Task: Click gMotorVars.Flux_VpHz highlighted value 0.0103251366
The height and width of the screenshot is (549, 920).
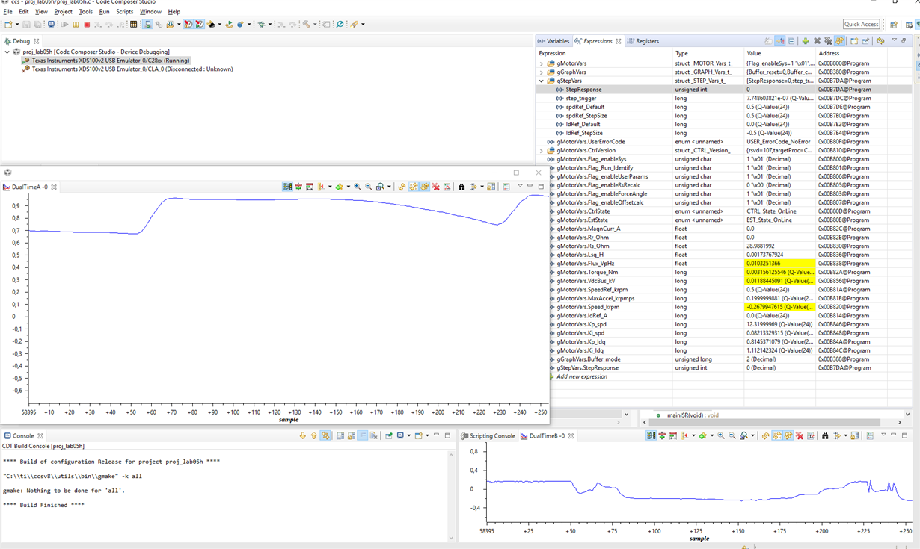Action: click(779, 264)
